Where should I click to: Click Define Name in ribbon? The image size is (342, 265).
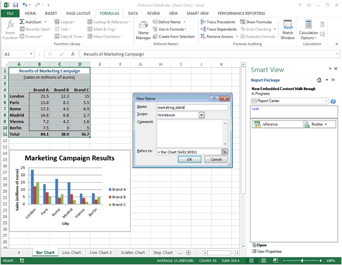[169, 22]
